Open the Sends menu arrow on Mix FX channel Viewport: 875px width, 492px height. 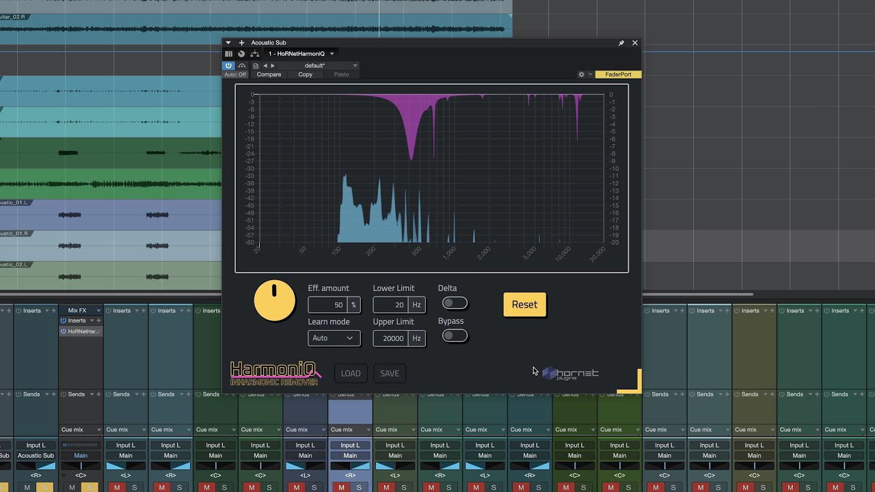click(92, 394)
